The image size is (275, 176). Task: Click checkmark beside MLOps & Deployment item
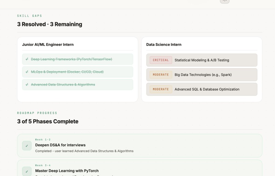27,72
